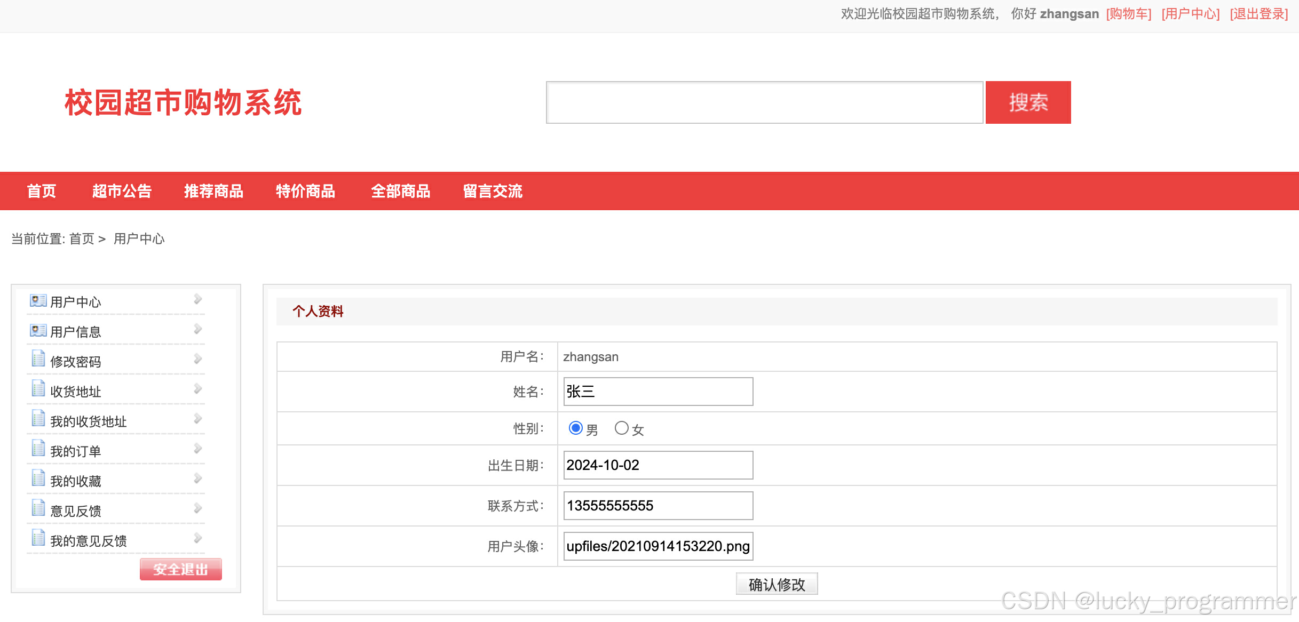Image resolution: width=1299 pixels, height=622 pixels.
Task: Select the 女 gender radio button
Action: pyautogui.click(x=621, y=428)
